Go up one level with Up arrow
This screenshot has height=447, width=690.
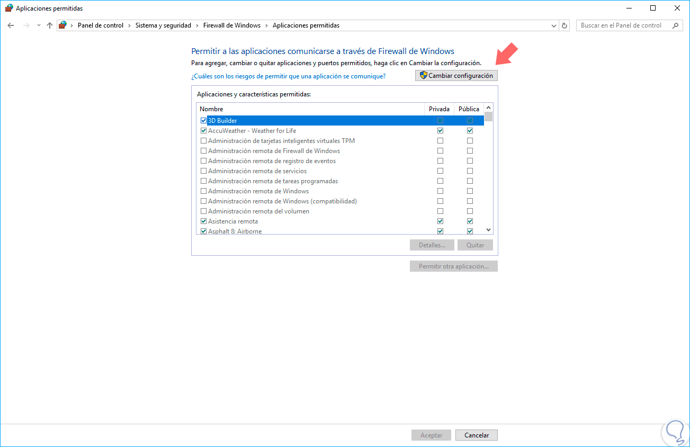(x=50, y=25)
